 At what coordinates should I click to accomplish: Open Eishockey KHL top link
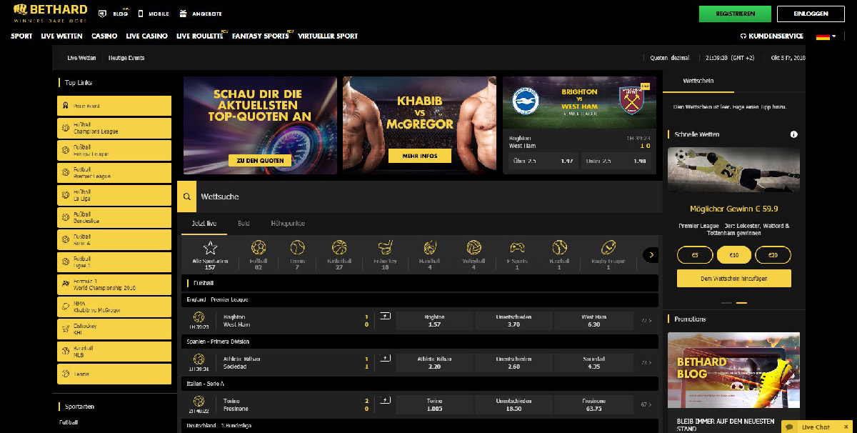114,329
